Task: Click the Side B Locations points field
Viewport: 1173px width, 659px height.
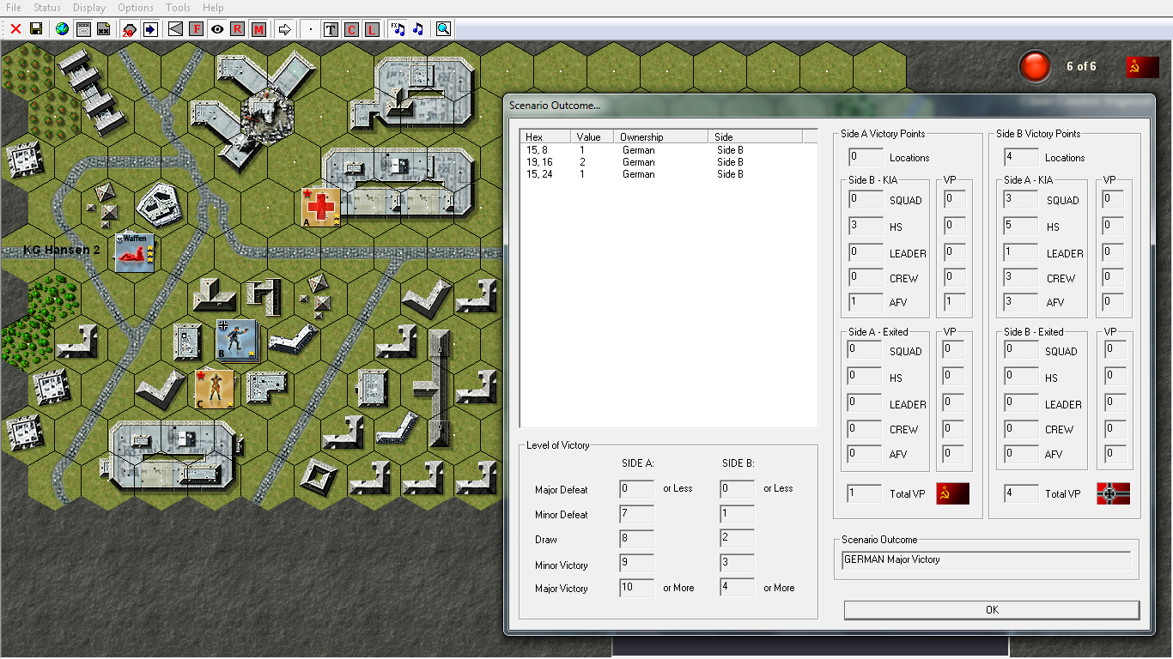Action: (x=1021, y=157)
